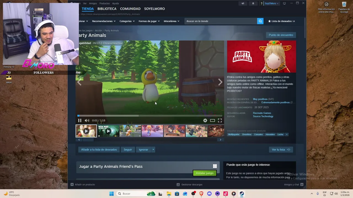Open Steam notifications bell icon

253,3
